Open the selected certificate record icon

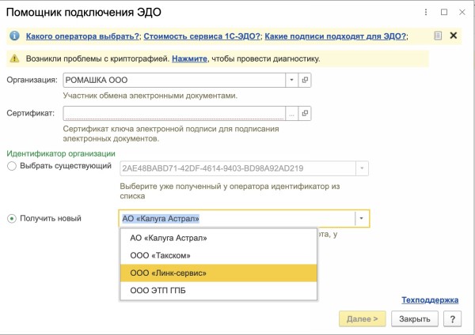tap(305, 114)
